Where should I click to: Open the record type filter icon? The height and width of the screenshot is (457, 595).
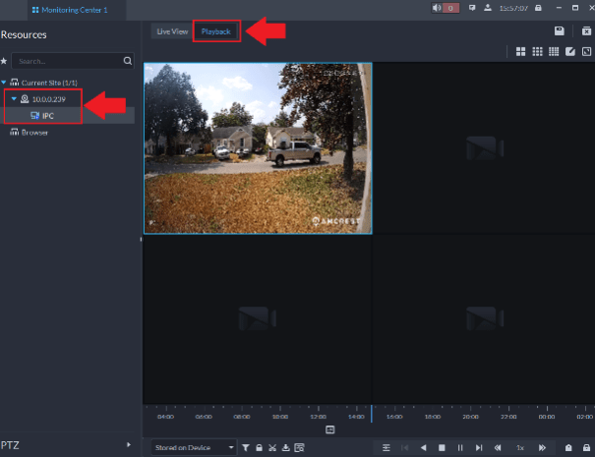tap(246, 447)
